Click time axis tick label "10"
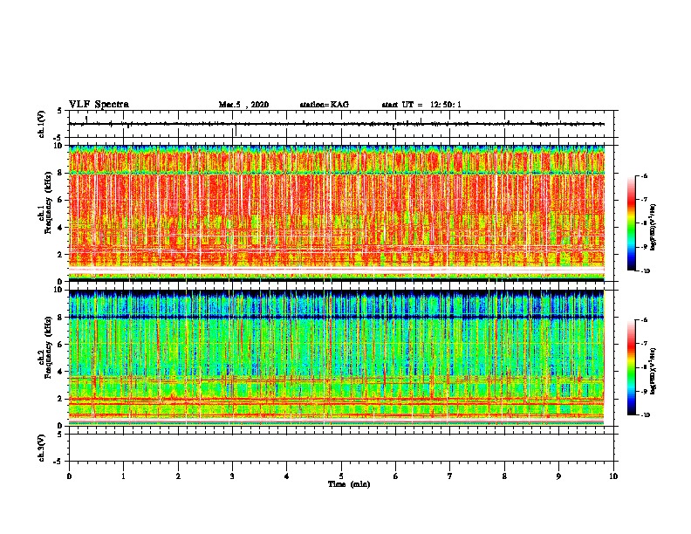The image size is (691, 534). tap(613, 476)
